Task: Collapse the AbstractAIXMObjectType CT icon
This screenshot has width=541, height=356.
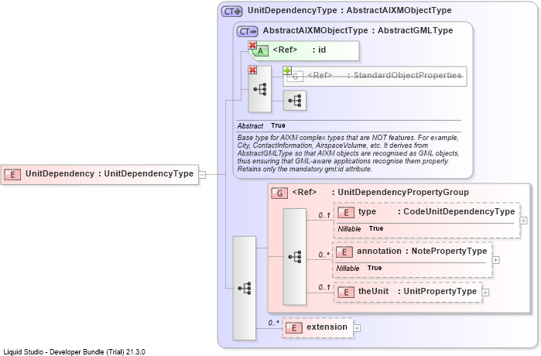Action: 247,32
